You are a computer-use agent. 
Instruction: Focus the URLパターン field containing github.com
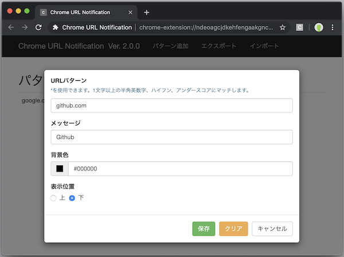[171, 106]
